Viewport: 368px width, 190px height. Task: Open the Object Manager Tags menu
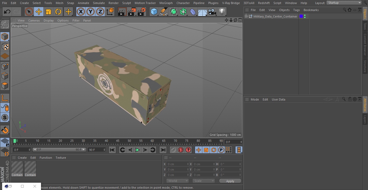(296, 10)
